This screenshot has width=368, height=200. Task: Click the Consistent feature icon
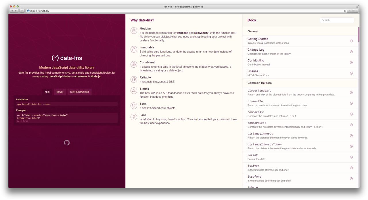[x=134, y=64]
